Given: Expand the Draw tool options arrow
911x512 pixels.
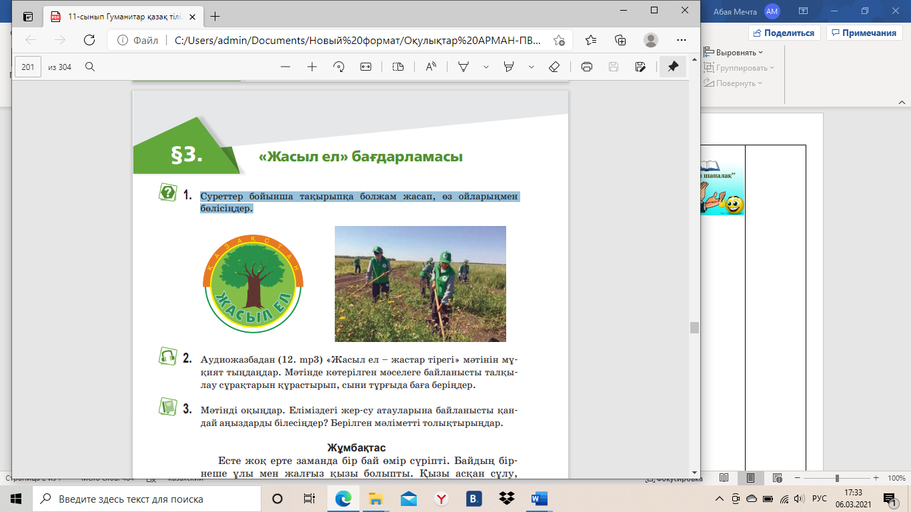Looking at the screenshot, I should [486, 67].
